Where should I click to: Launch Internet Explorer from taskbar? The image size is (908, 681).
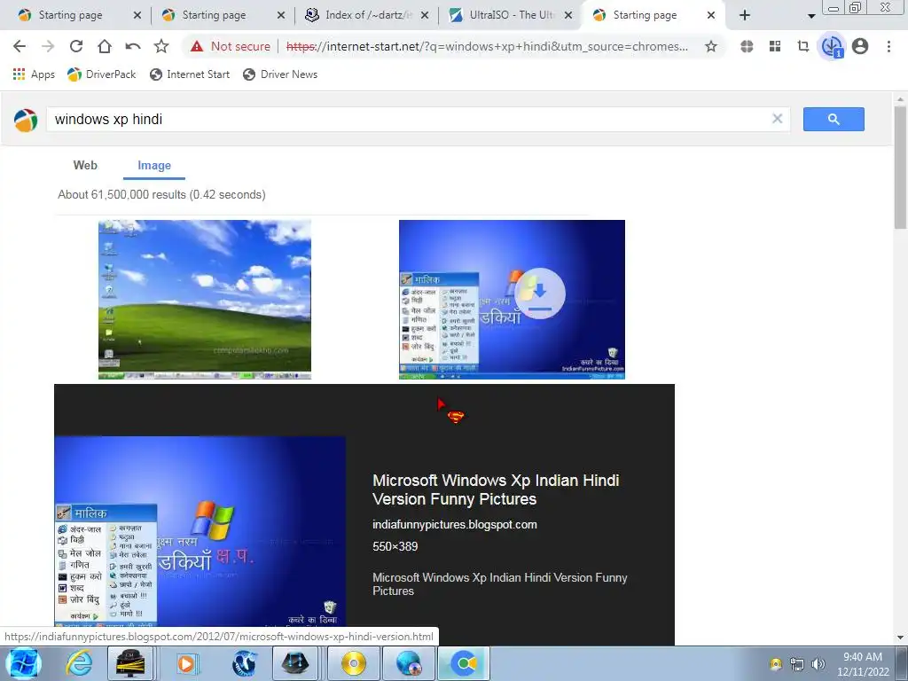click(x=79, y=663)
